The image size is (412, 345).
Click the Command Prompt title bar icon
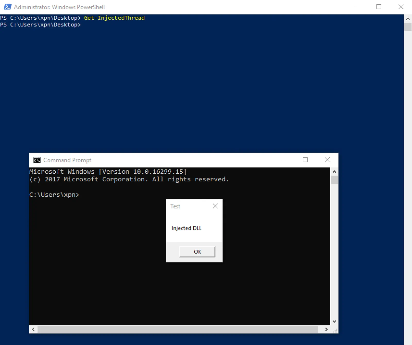coord(37,160)
